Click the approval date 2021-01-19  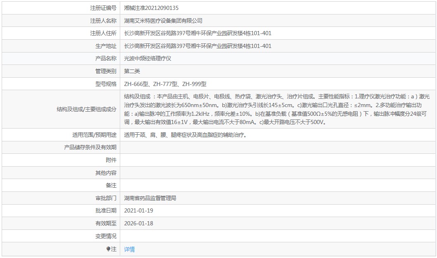(x=138, y=210)
